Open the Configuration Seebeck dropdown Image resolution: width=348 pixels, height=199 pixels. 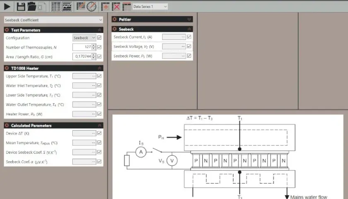[x=85, y=38]
